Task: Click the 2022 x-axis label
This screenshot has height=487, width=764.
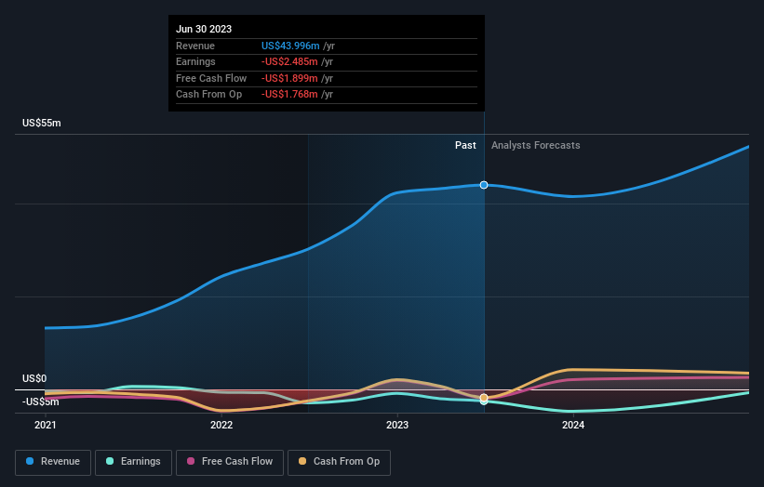Action: pyautogui.click(x=221, y=426)
